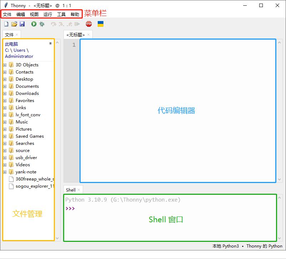The height and width of the screenshot is (259, 286).
Task: Click the Open file folder icon
Action: pyautogui.click(x=14, y=24)
